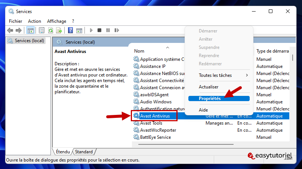Click the Restart service icon

117,30
